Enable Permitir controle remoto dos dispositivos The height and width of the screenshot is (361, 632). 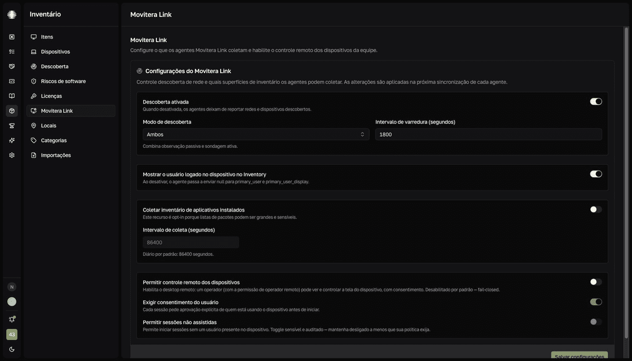[x=596, y=282]
